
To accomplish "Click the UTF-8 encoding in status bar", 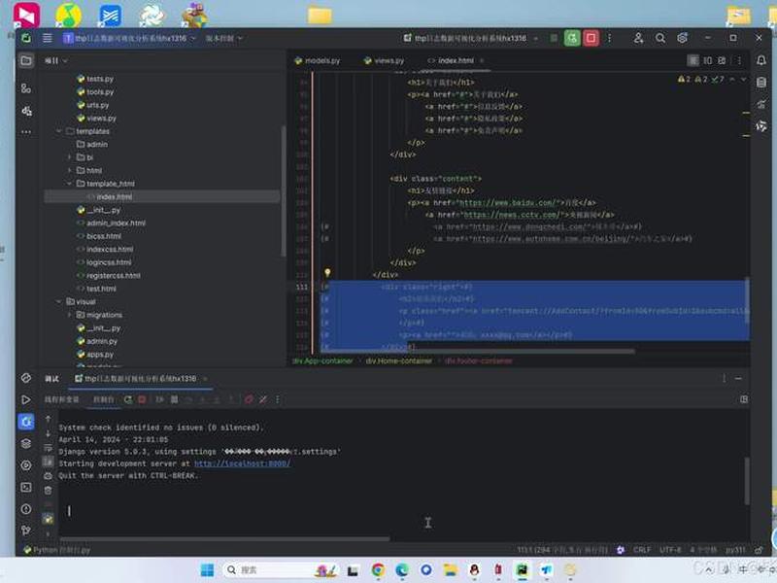I will coord(670,550).
